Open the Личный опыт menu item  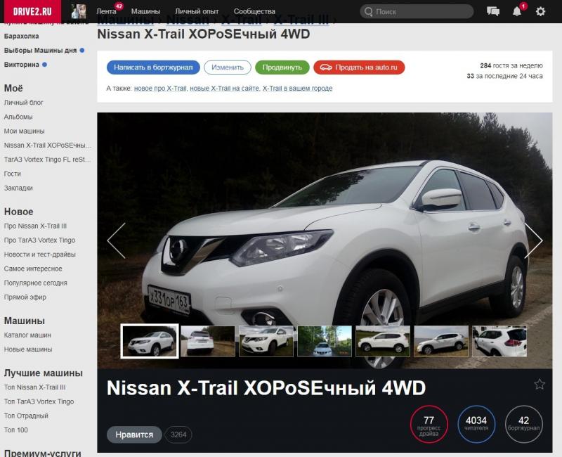pyautogui.click(x=197, y=11)
